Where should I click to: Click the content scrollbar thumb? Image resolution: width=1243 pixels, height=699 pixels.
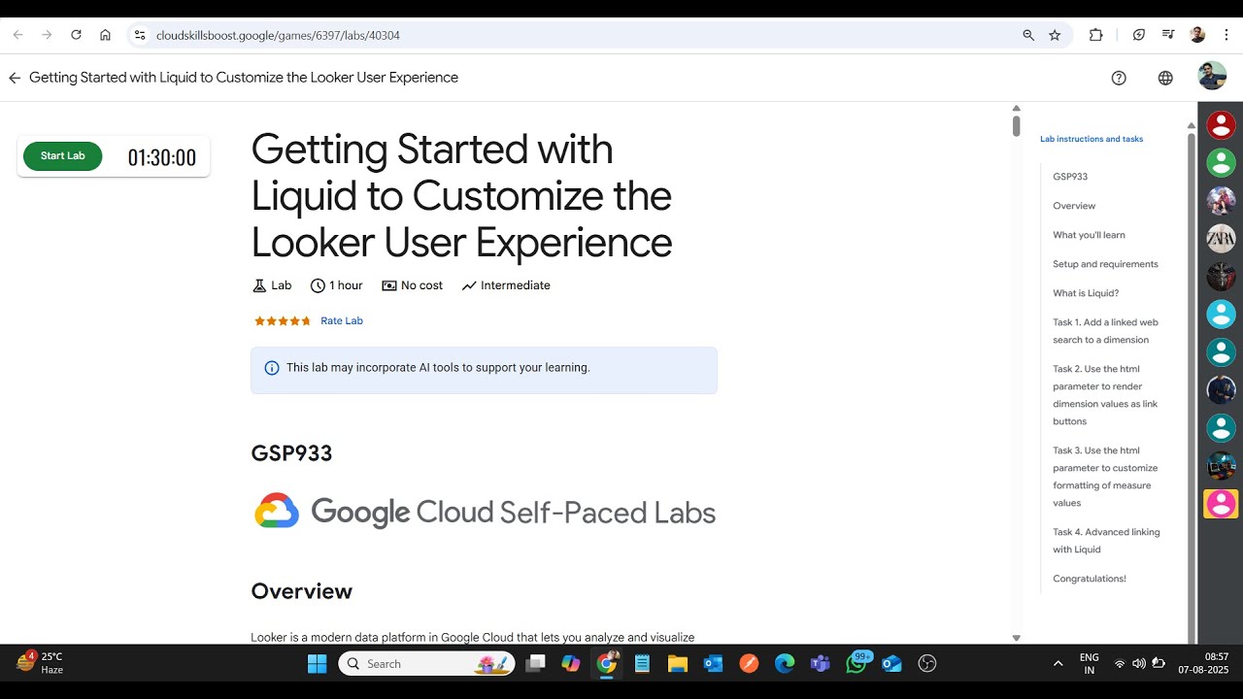point(1016,126)
